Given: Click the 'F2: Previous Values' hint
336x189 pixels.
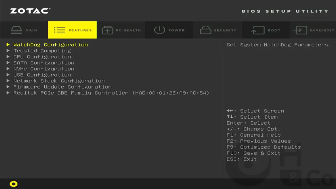Looking at the screenshot, I should click(259, 141).
